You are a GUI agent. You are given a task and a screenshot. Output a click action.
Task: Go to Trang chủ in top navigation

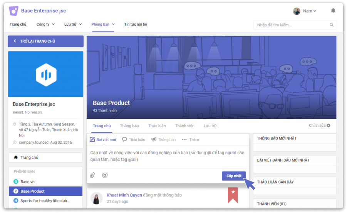point(18,24)
